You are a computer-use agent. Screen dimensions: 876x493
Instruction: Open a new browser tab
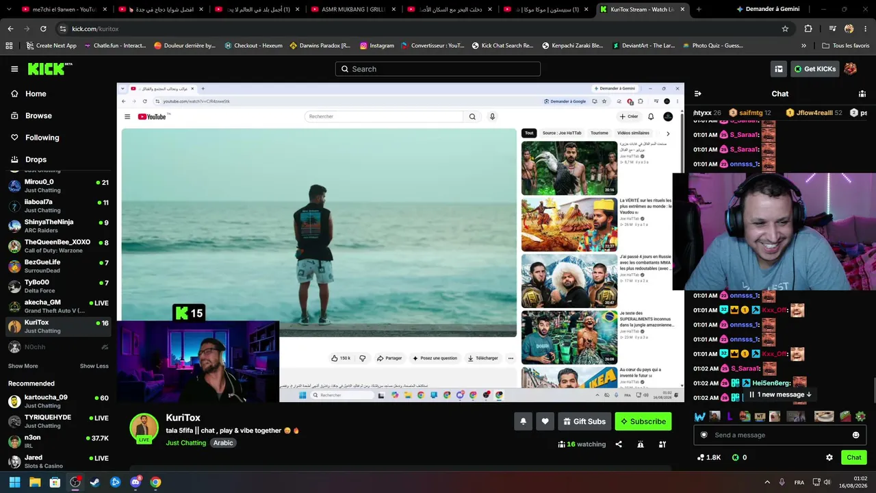pyautogui.click(x=700, y=10)
